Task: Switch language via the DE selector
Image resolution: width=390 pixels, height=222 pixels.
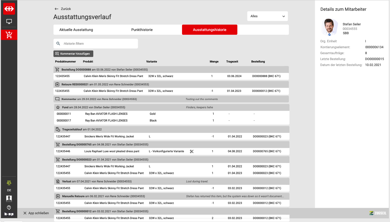Action: point(9,190)
